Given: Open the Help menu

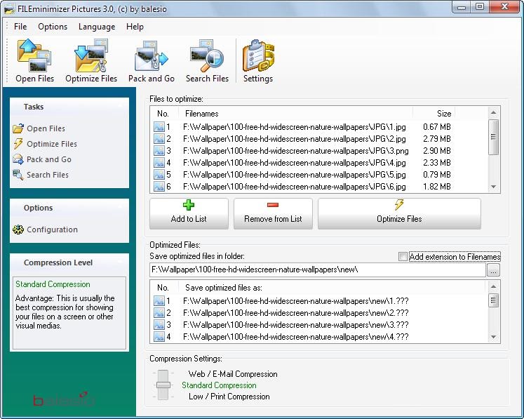Looking at the screenshot, I should tap(135, 27).
